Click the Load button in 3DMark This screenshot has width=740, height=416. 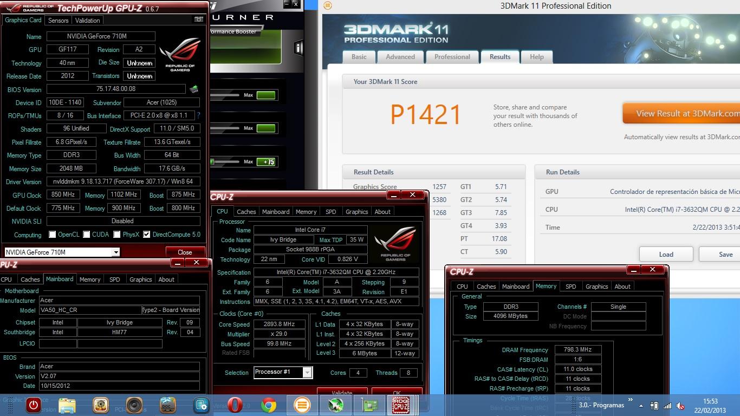tap(666, 254)
